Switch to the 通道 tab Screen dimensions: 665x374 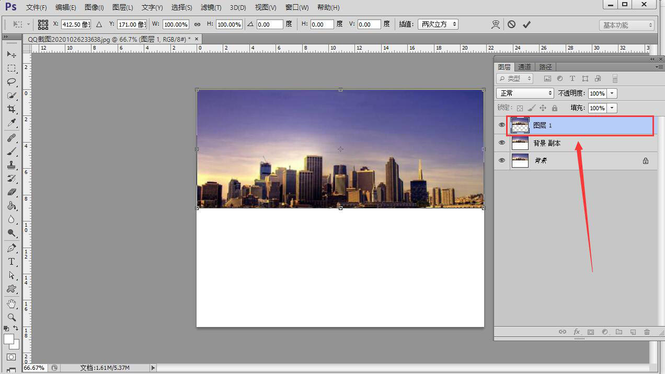pyautogui.click(x=524, y=67)
